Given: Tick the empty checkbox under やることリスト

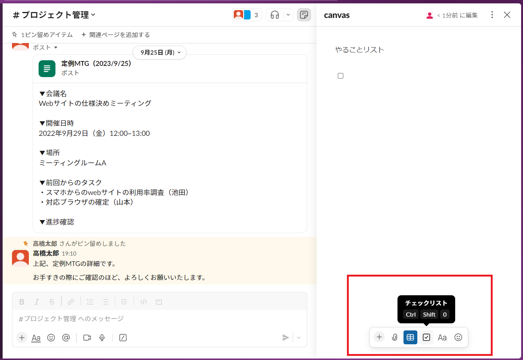Looking at the screenshot, I should (340, 76).
